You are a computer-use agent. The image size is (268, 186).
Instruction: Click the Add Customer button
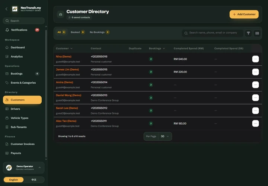tap(244, 15)
